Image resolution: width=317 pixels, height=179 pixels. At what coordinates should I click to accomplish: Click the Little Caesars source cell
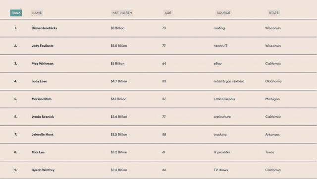224,99
